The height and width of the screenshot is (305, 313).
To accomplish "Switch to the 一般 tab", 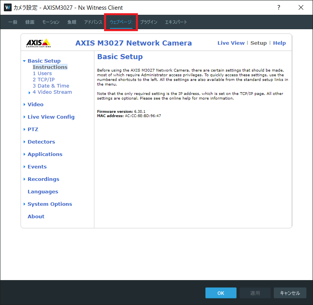I will click(13, 22).
